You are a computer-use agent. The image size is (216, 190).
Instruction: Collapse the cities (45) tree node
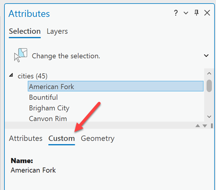(x=11, y=75)
